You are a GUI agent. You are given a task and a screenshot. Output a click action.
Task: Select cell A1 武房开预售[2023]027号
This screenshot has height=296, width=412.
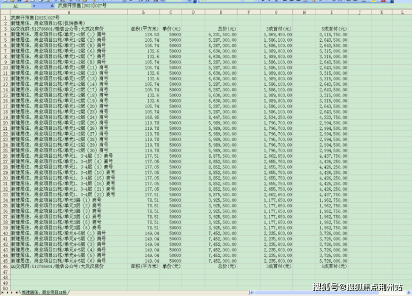click(x=69, y=18)
